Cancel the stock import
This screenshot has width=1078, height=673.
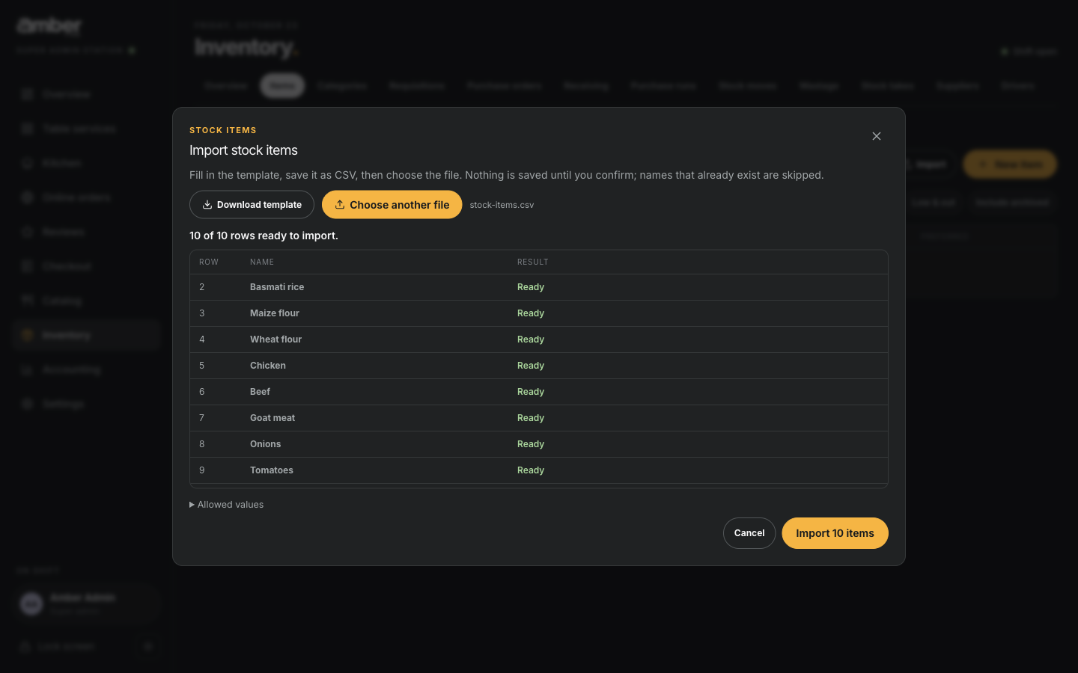coord(749,533)
